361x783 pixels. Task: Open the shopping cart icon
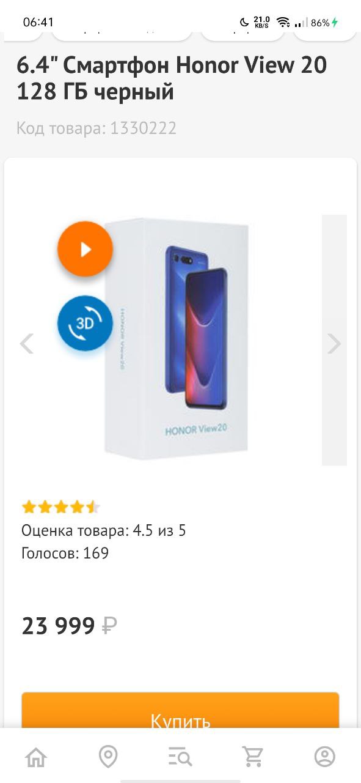(x=252, y=757)
